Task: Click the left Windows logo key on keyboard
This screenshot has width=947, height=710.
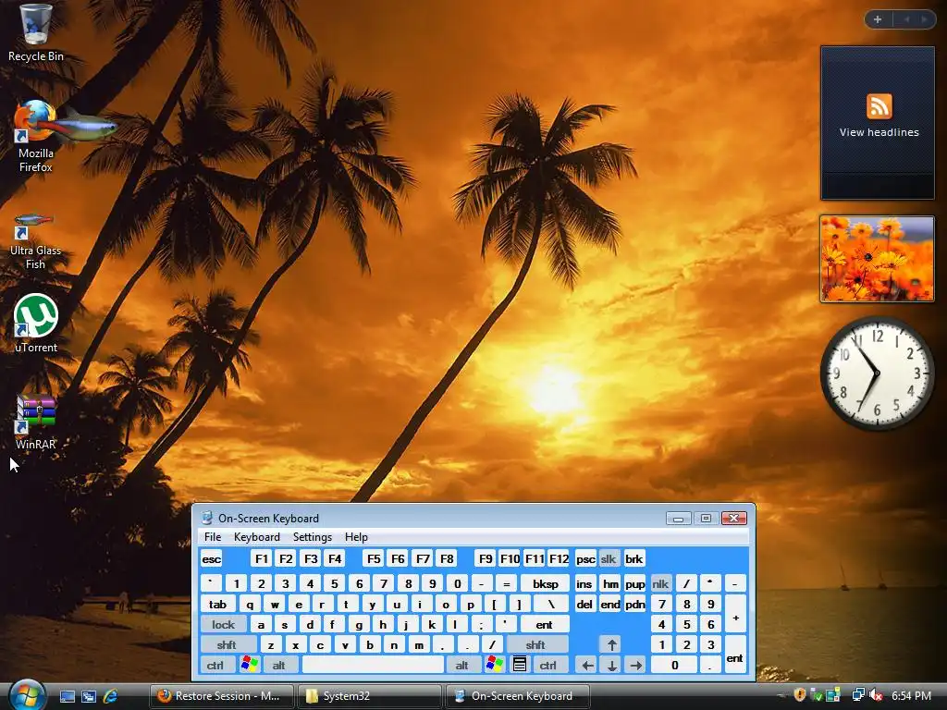Action: point(249,665)
